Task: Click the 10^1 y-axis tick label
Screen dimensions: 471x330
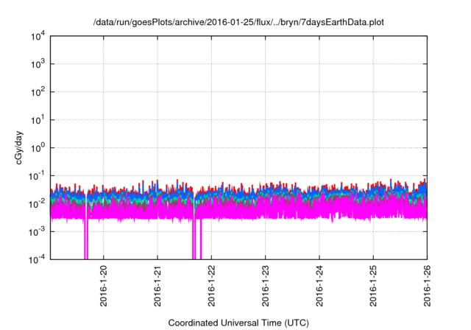Action: coord(38,120)
